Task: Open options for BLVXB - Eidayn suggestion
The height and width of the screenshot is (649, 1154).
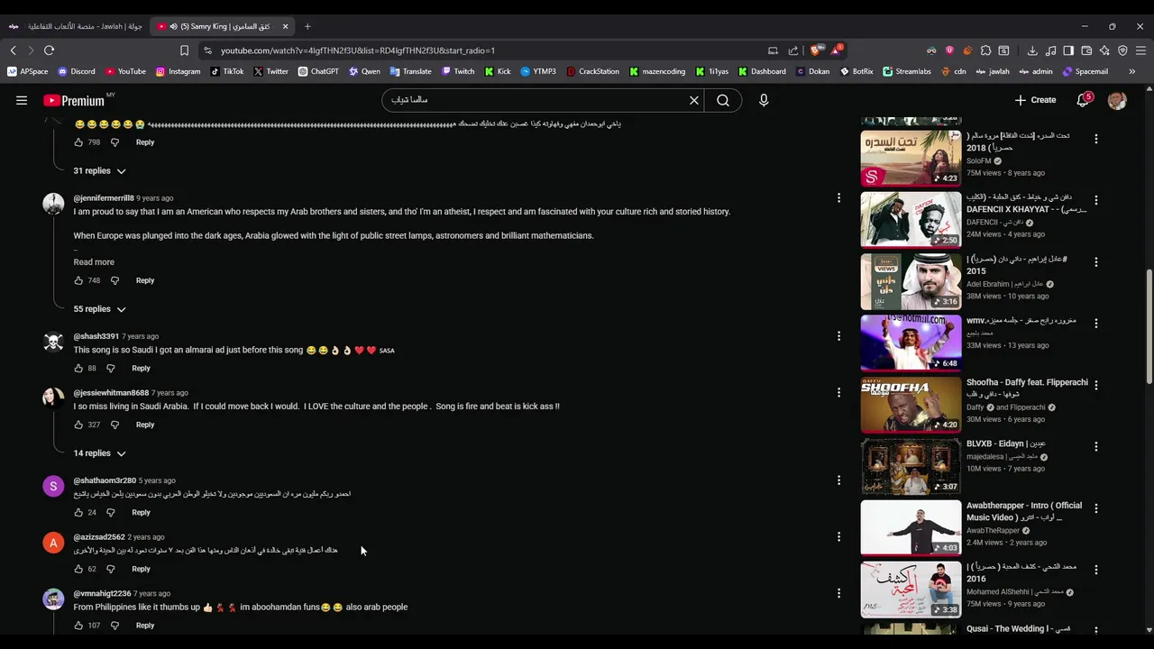Action: 1095,446
